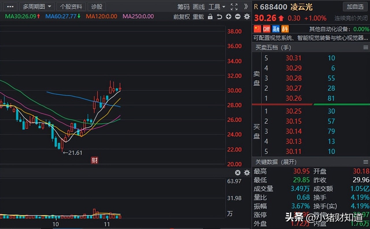Click the undo arrow icon above the chart

point(219,17)
